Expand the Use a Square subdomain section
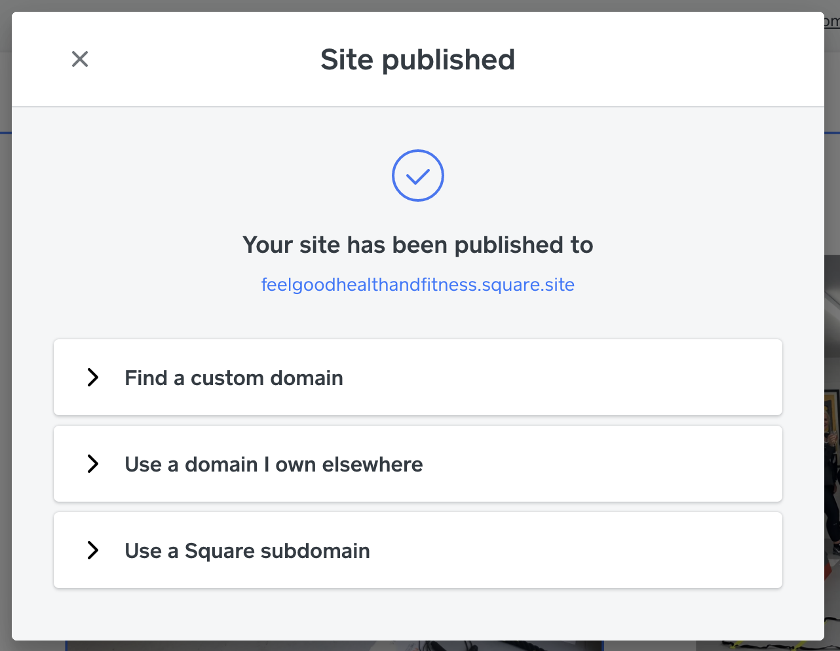 point(417,550)
